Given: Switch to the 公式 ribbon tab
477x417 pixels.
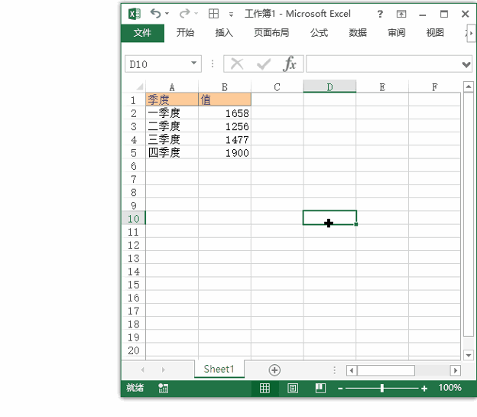Looking at the screenshot, I should pyautogui.click(x=319, y=33).
